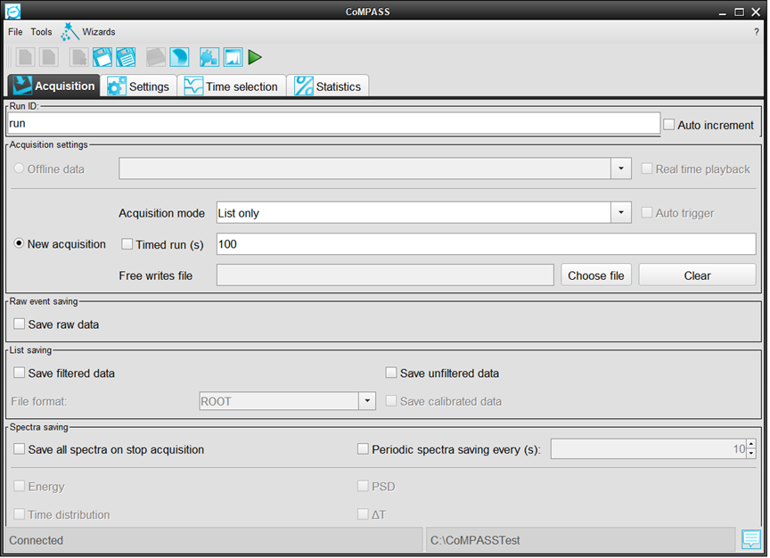Open the message log icon in status bar
Viewport: 770px width, 558px height.
pyautogui.click(x=751, y=539)
